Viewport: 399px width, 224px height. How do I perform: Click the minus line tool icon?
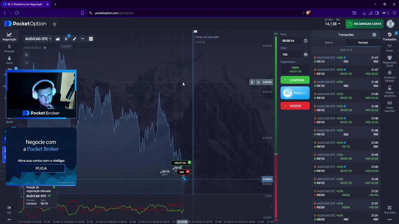pos(83,39)
